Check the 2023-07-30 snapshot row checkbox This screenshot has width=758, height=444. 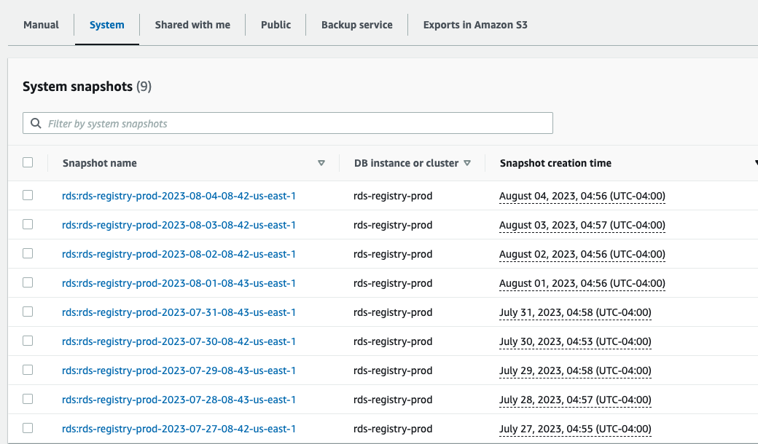[x=28, y=341]
